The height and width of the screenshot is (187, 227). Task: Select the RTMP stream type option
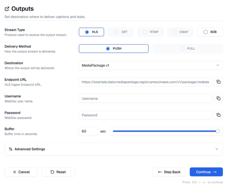[150, 32]
